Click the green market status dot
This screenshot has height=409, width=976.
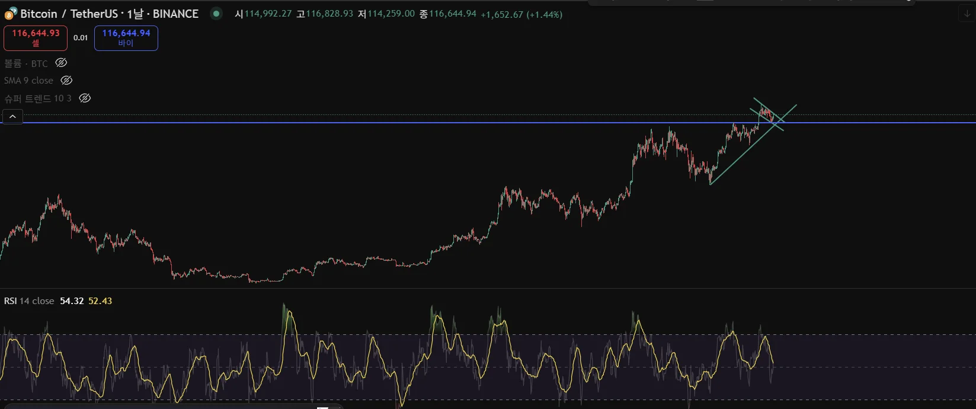click(216, 14)
